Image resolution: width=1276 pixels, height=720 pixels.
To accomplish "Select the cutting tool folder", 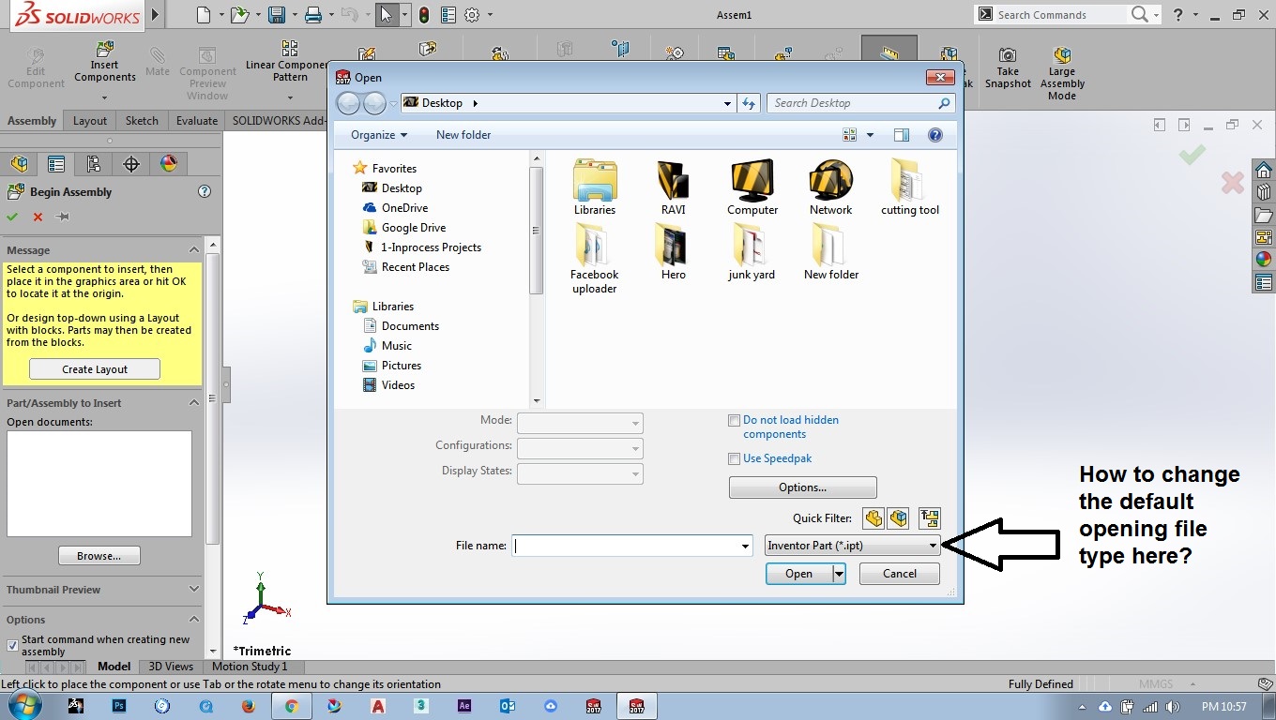I will pyautogui.click(x=909, y=187).
